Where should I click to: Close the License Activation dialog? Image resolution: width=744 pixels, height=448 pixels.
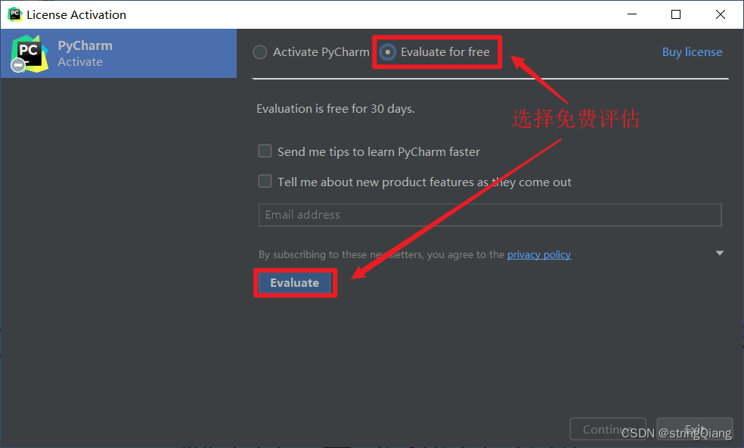pyautogui.click(x=721, y=14)
